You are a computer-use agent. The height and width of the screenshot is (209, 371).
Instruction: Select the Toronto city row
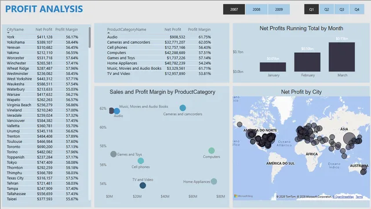tap(42, 146)
